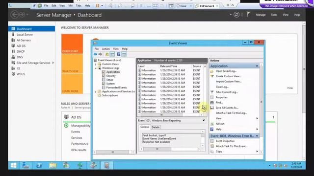Close the Event 1001 preview pane
The height and width of the screenshot is (176, 314).
pos(204,121)
